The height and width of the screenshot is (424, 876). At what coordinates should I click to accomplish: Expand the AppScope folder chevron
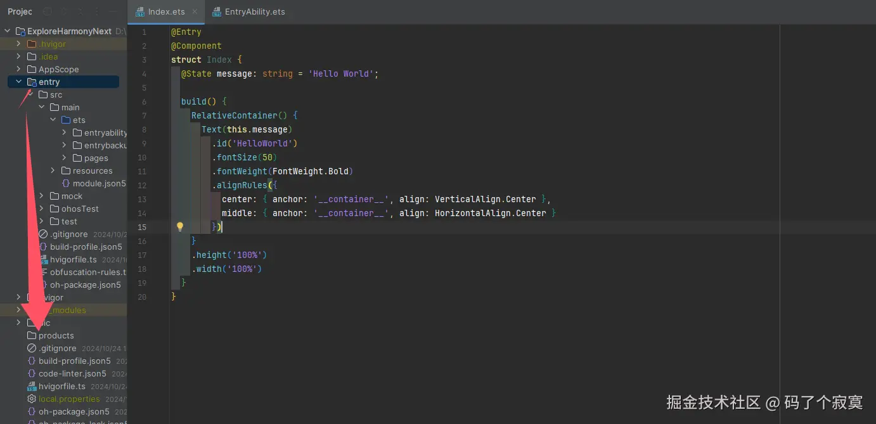click(x=19, y=69)
